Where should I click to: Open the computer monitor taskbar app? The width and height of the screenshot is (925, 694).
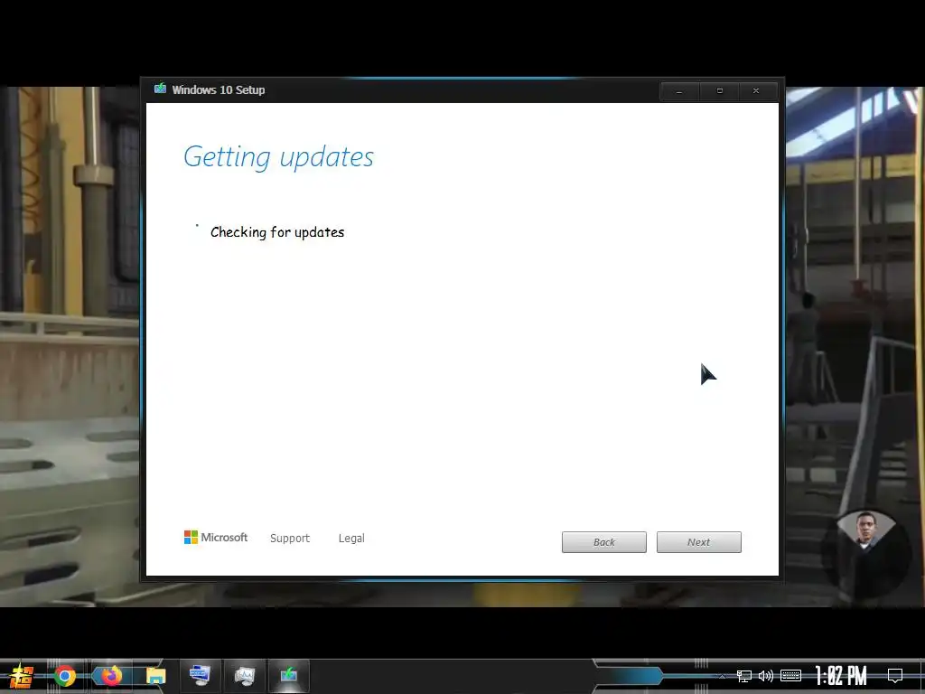coord(200,674)
